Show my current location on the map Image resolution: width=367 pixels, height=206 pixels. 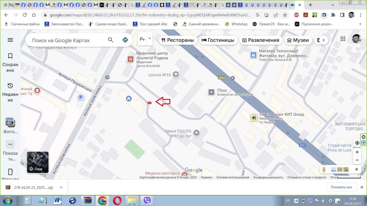(357, 143)
